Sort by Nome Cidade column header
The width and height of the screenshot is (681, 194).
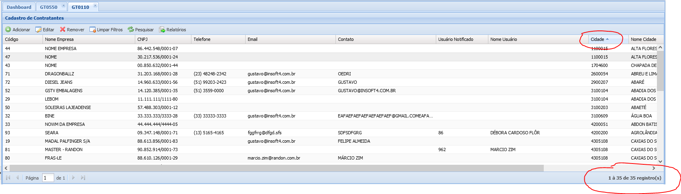tap(646, 39)
